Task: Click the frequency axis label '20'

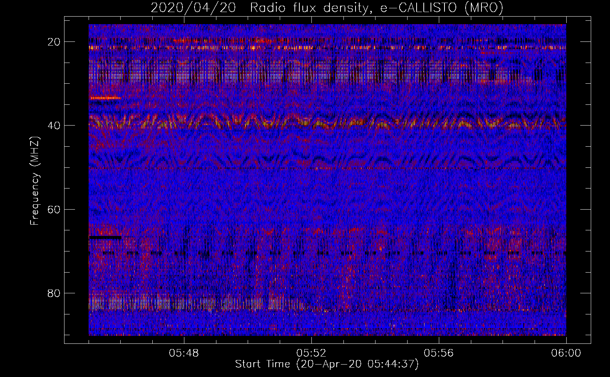Action: pos(54,41)
